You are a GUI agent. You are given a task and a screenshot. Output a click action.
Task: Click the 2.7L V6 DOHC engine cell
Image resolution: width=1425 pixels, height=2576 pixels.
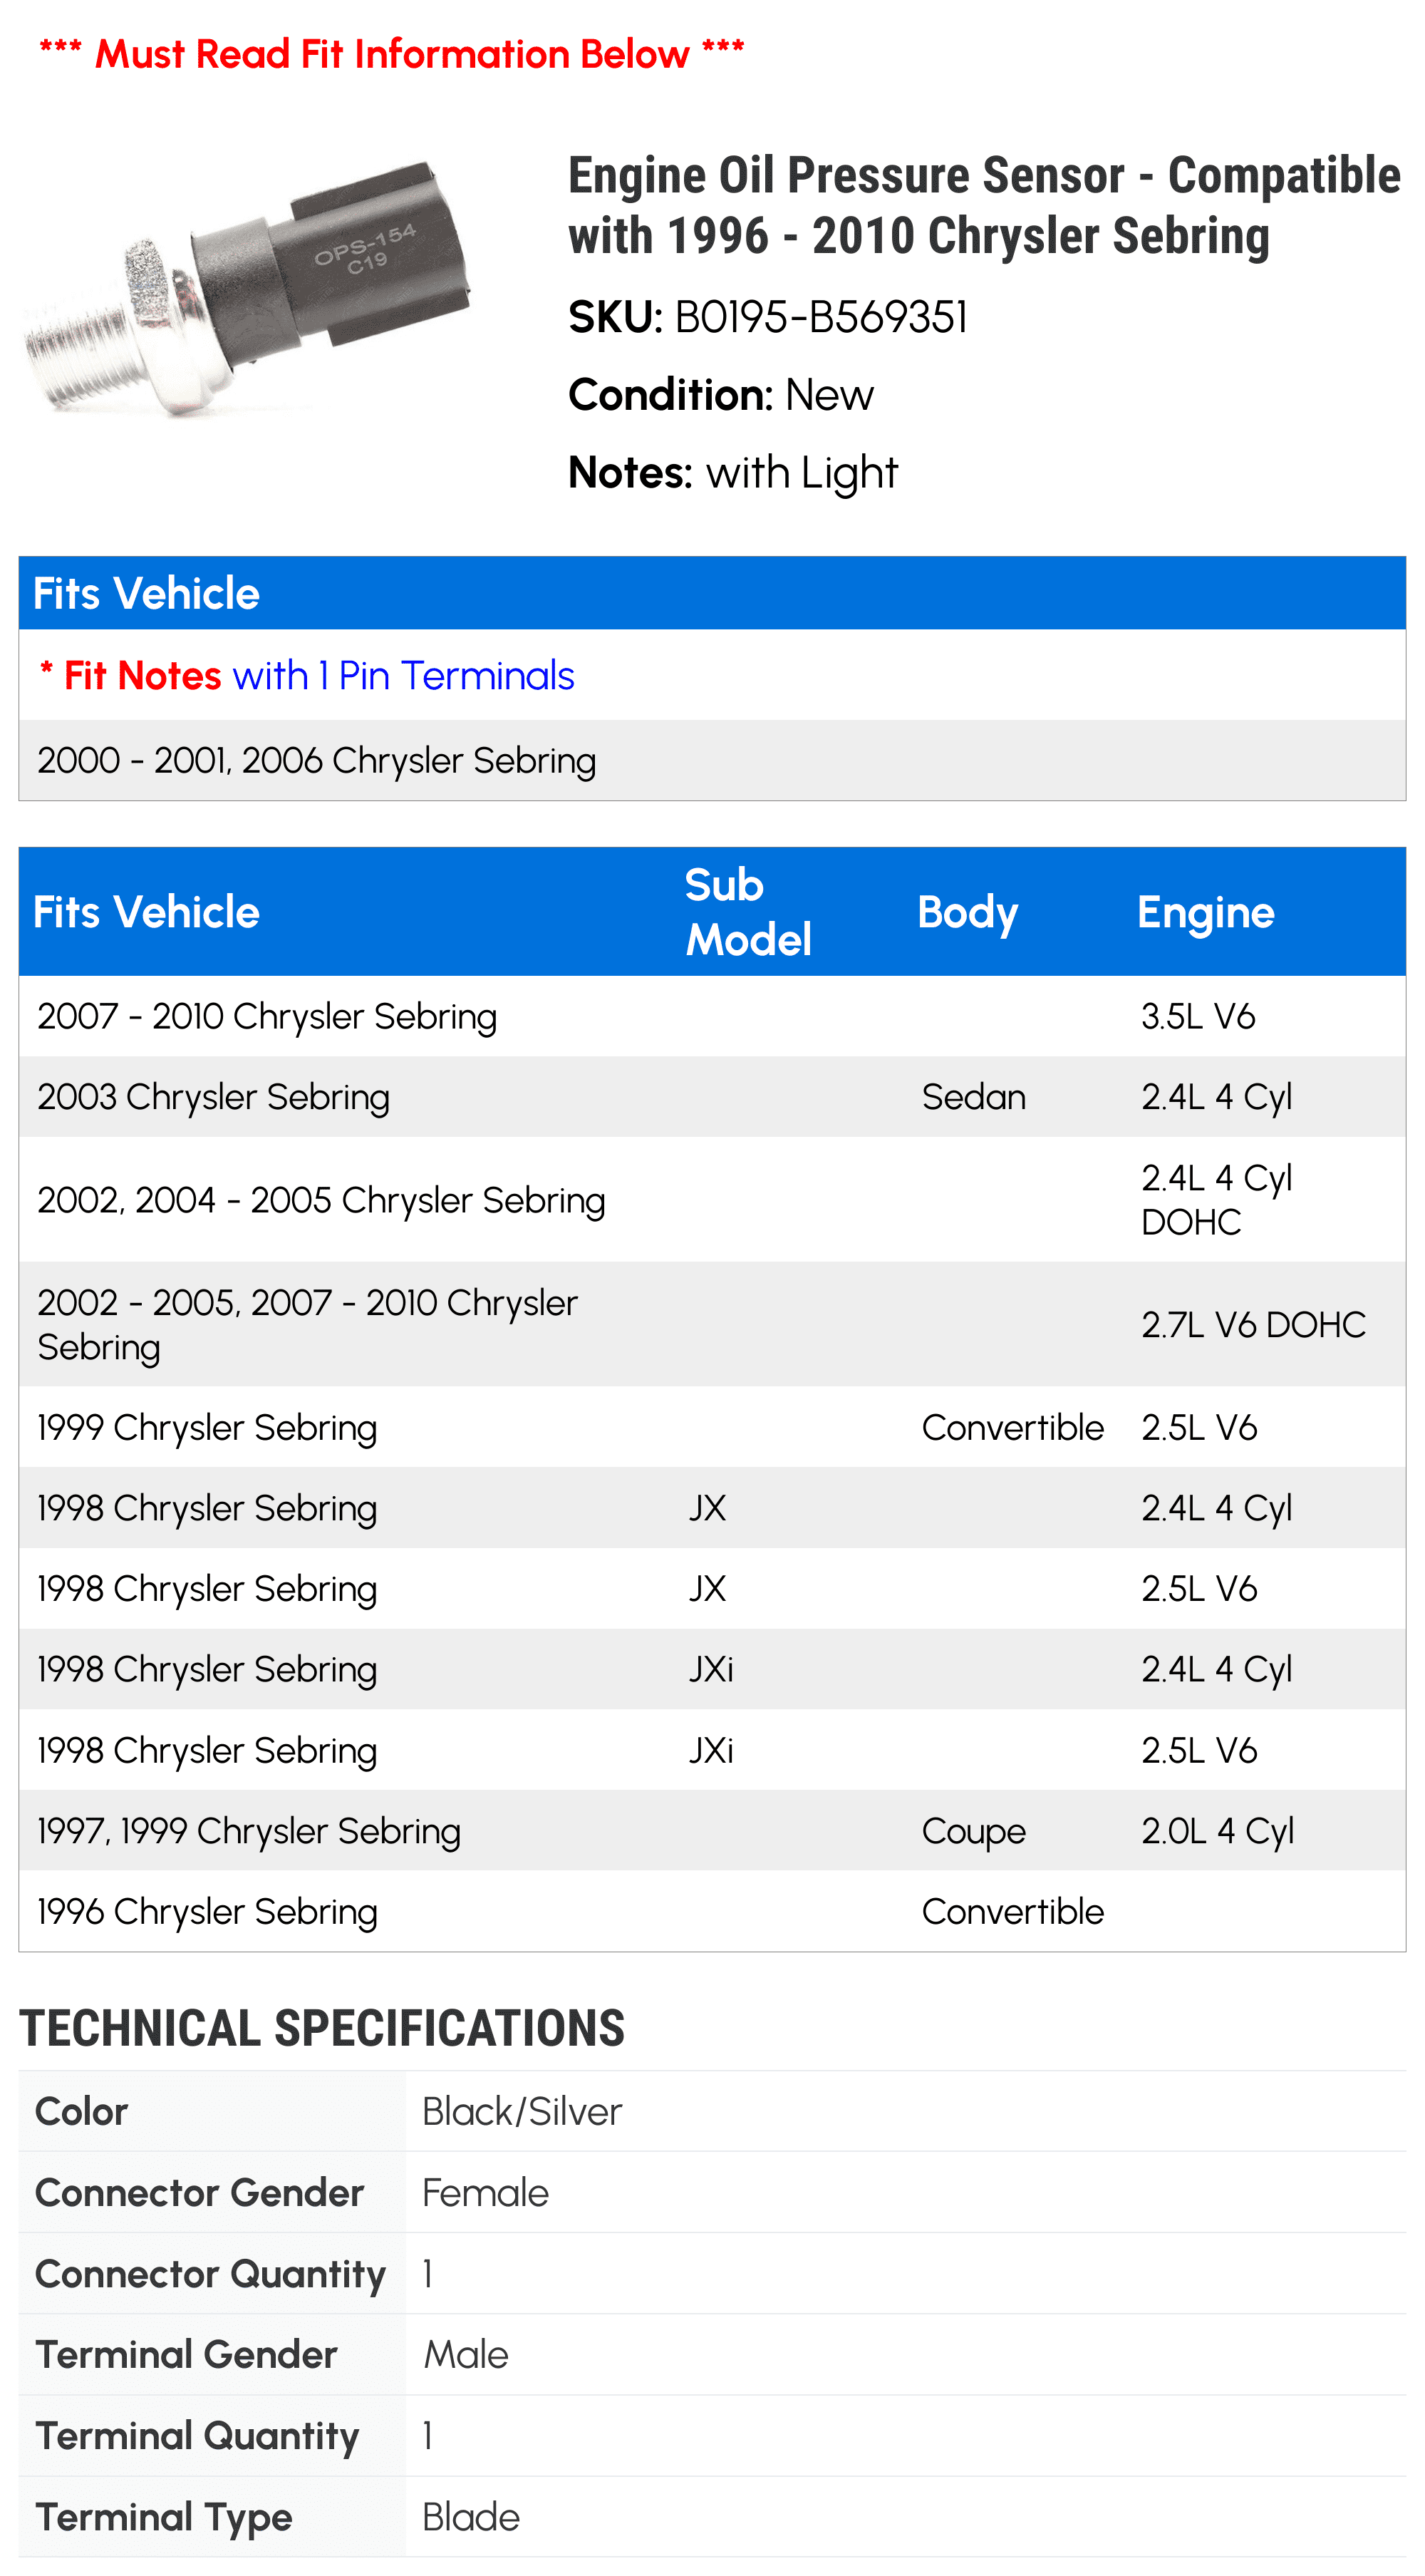pos(1253,1324)
